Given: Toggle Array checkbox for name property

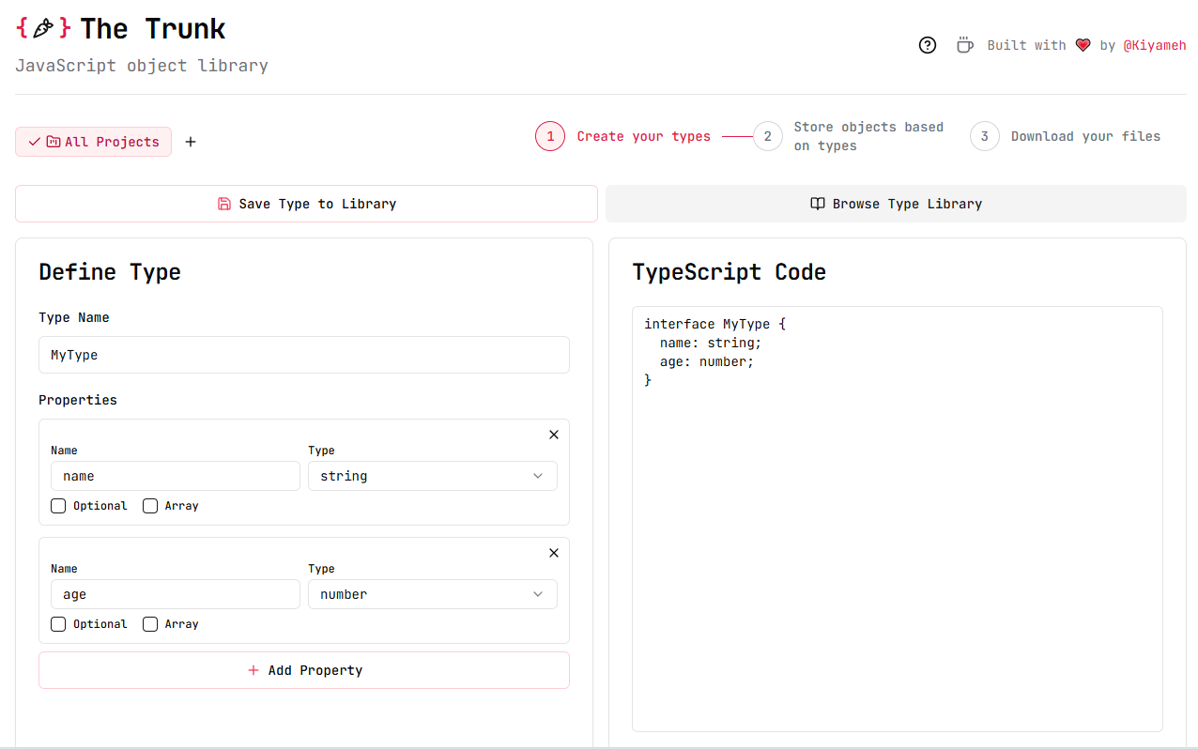Looking at the screenshot, I should click(x=150, y=506).
